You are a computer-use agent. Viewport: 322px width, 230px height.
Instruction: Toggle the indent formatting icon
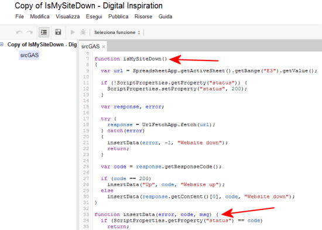[x=44, y=32]
